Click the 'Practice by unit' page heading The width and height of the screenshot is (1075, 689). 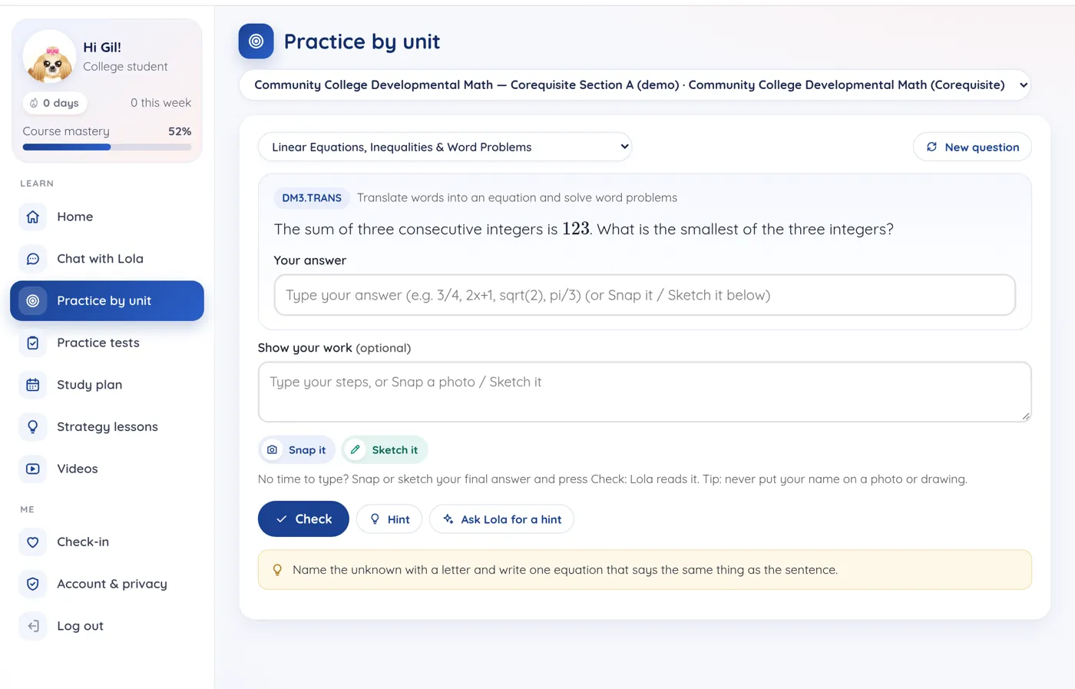[362, 41]
